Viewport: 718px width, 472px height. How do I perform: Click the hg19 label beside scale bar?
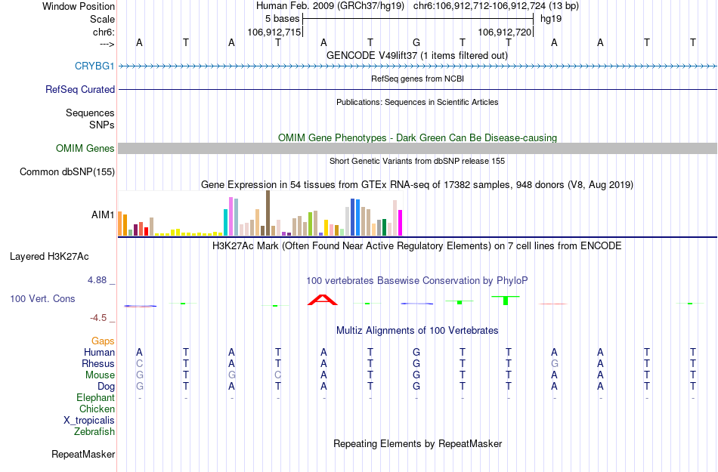pyautogui.click(x=551, y=19)
